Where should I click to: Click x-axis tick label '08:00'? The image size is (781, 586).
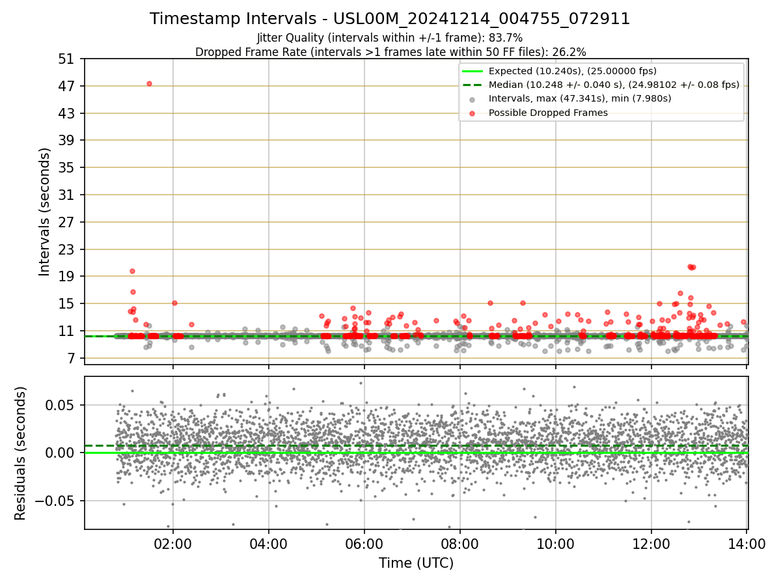point(460,544)
